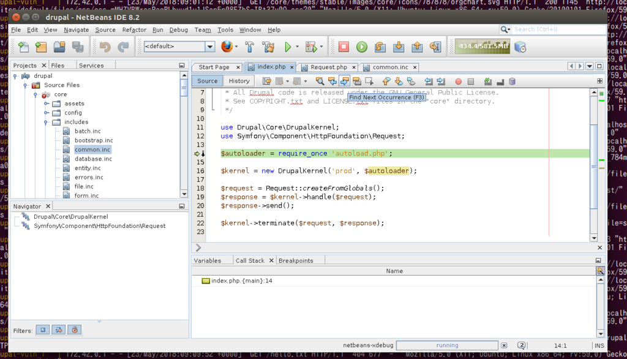
Task: Open the browser selection dropdown arrow
Action: (x=236, y=47)
